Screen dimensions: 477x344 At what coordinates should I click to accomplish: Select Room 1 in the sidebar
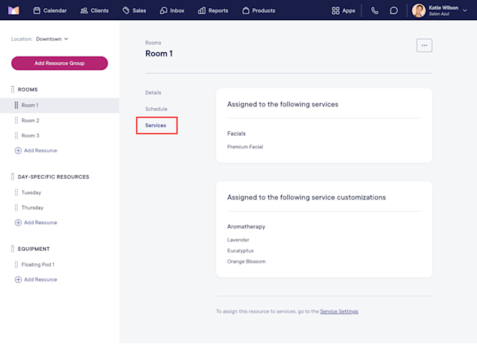60,105
